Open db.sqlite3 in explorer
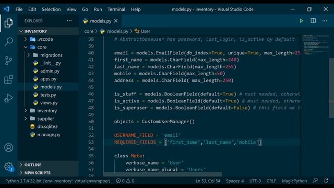The height and width of the screenshot is (188, 334). (48, 126)
